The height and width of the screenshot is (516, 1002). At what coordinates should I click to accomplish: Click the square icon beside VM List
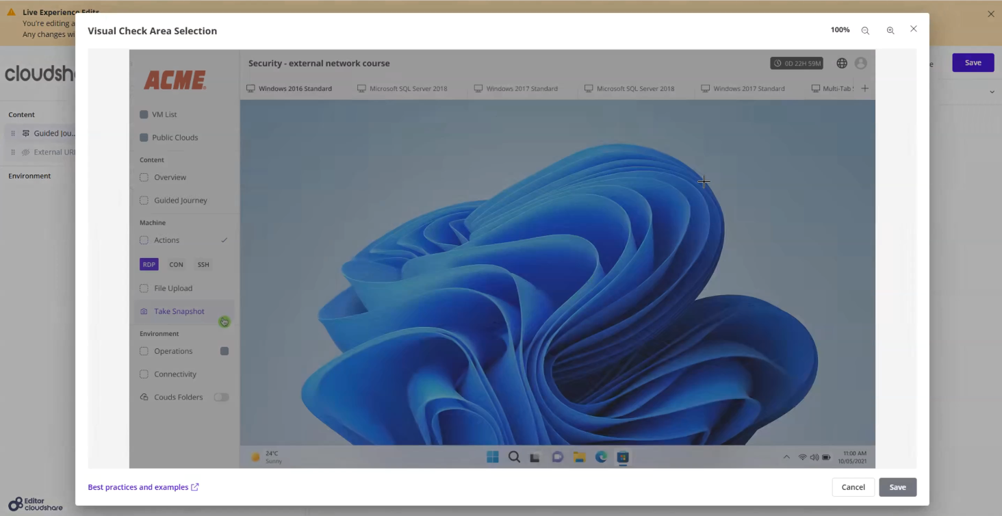pos(144,114)
